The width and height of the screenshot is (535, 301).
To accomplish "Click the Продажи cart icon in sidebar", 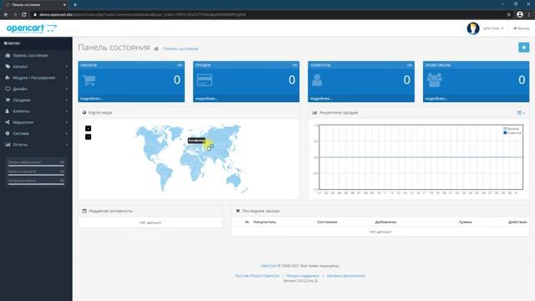I will coord(8,100).
